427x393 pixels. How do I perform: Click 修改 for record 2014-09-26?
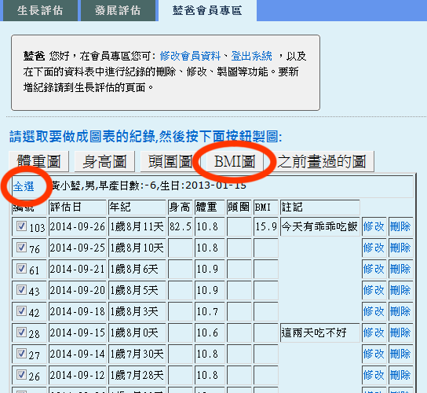[x=374, y=226]
